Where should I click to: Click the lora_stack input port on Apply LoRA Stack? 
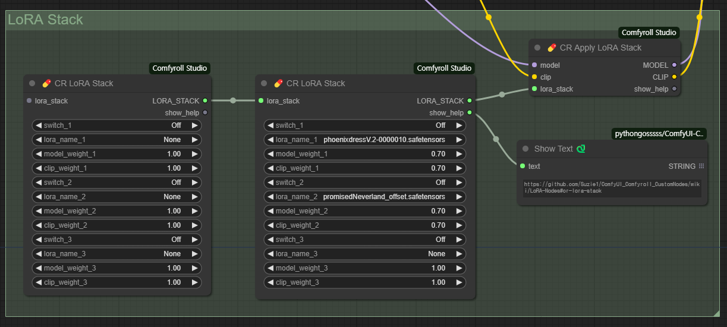[x=534, y=89]
